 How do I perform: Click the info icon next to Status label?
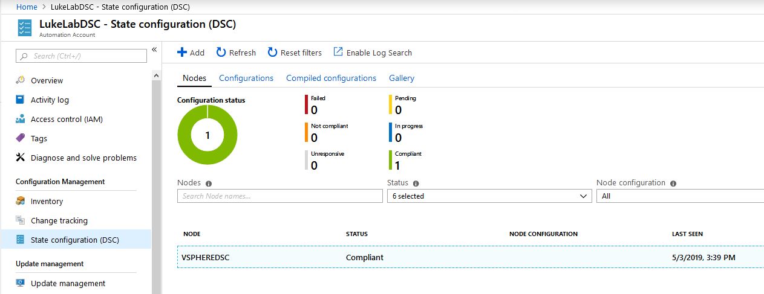416,184
